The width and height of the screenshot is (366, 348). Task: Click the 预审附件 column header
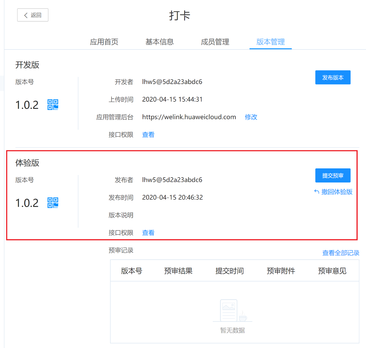tap(281, 271)
